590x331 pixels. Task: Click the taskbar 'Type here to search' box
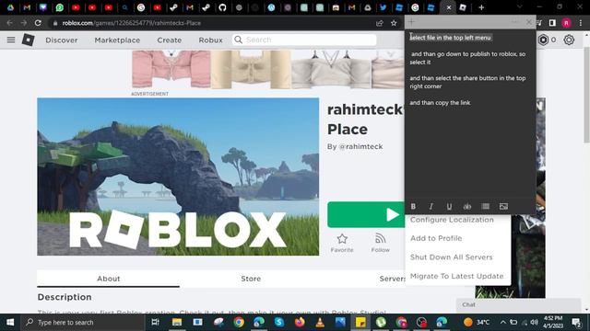82,323
